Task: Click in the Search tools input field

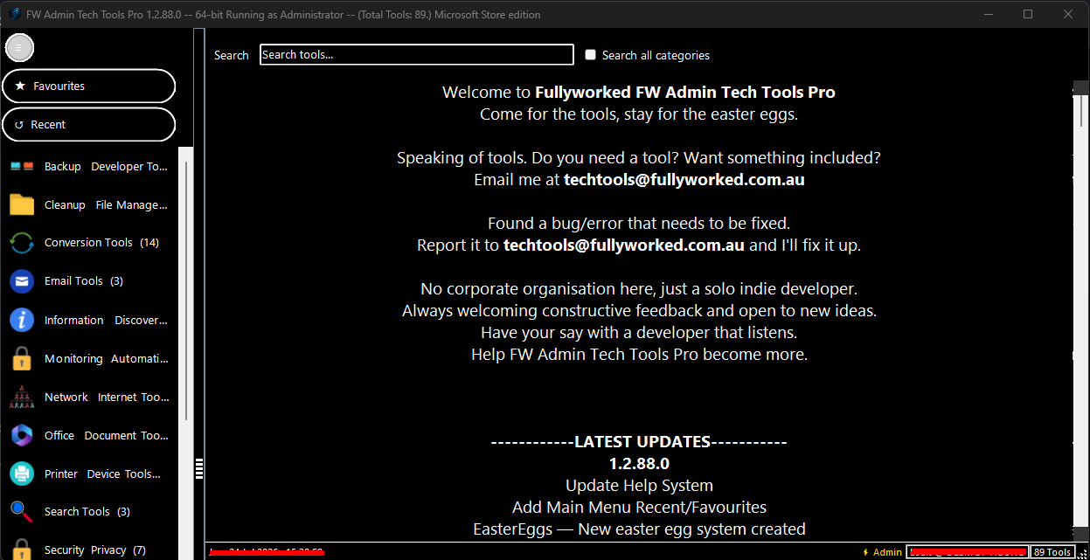Action: (x=417, y=55)
